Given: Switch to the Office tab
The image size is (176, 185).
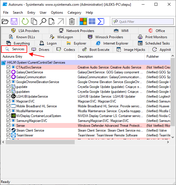Looking at the screenshot, I should point(156,31).
